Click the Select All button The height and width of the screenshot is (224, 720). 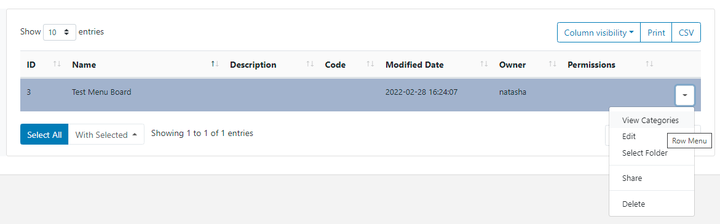click(x=44, y=134)
